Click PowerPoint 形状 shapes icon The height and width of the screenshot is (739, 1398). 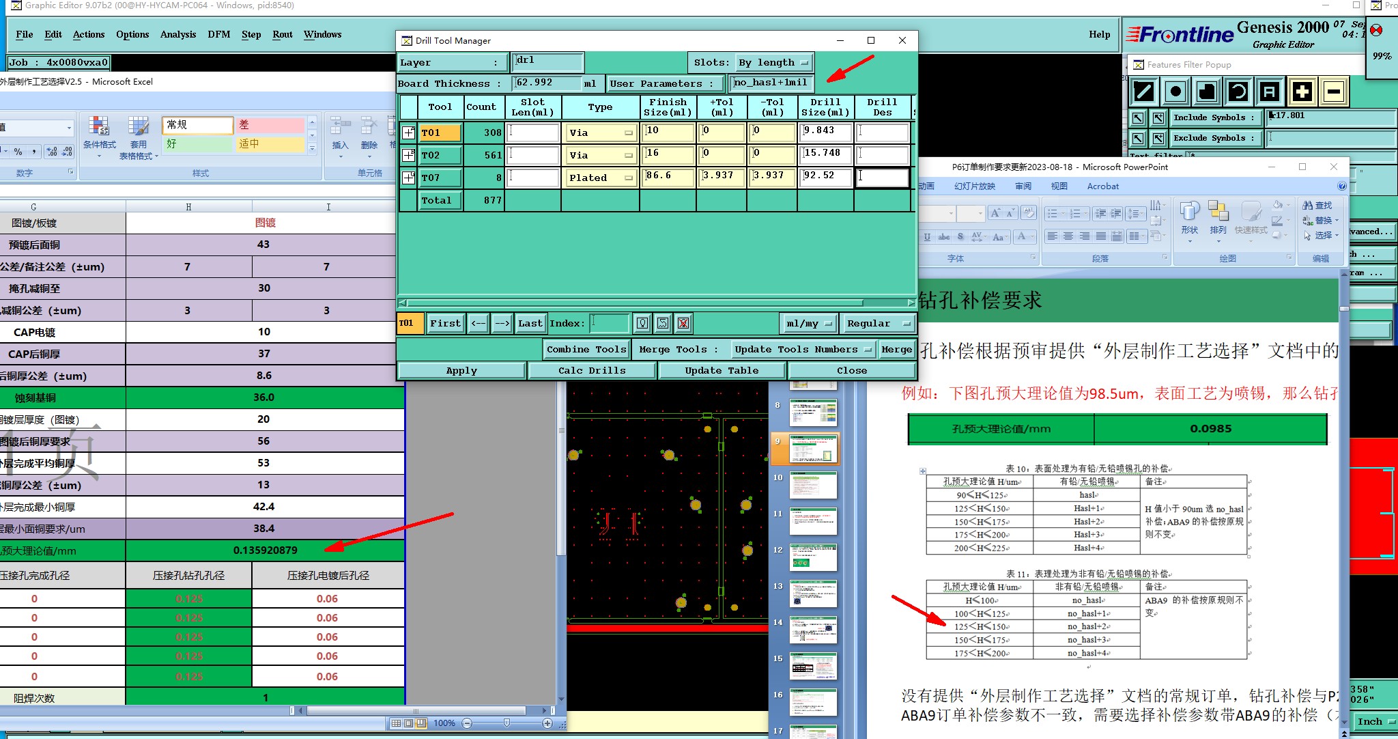point(1190,219)
